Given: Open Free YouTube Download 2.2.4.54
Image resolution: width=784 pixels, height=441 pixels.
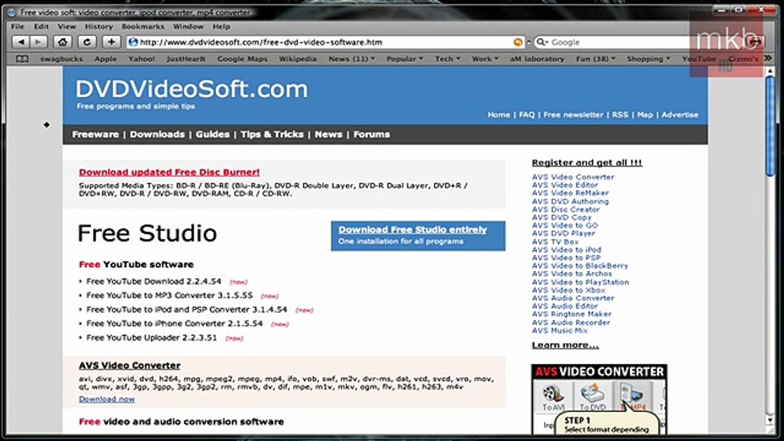Looking at the screenshot, I should pos(154,282).
